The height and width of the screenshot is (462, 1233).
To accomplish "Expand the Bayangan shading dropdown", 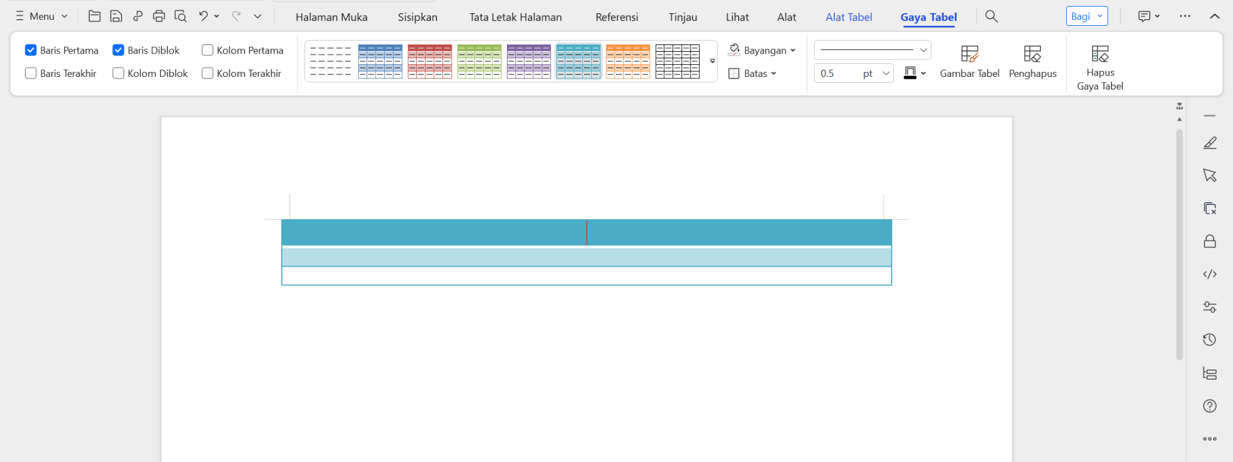I will (x=762, y=50).
